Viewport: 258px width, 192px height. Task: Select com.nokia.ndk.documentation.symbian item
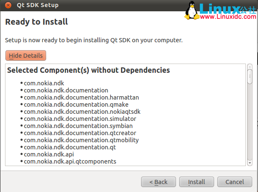(x=78, y=126)
